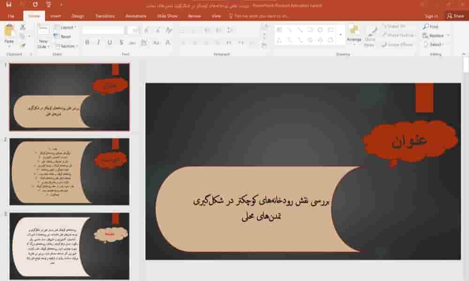Click the Save icon in the quick access toolbar
Screen dimensions: 469x281
[8, 5]
